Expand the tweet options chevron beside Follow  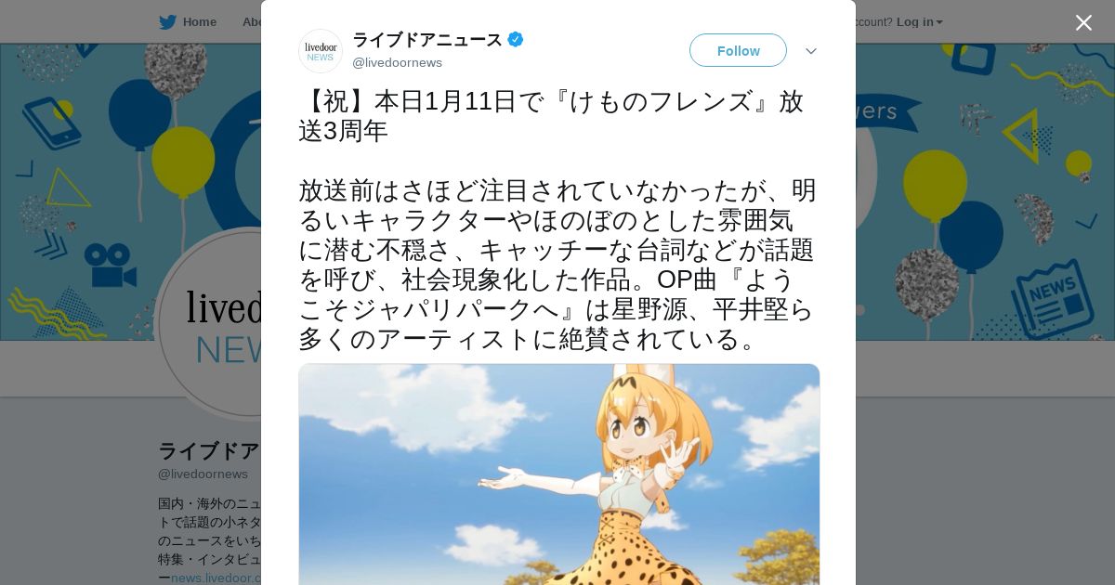click(x=811, y=51)
